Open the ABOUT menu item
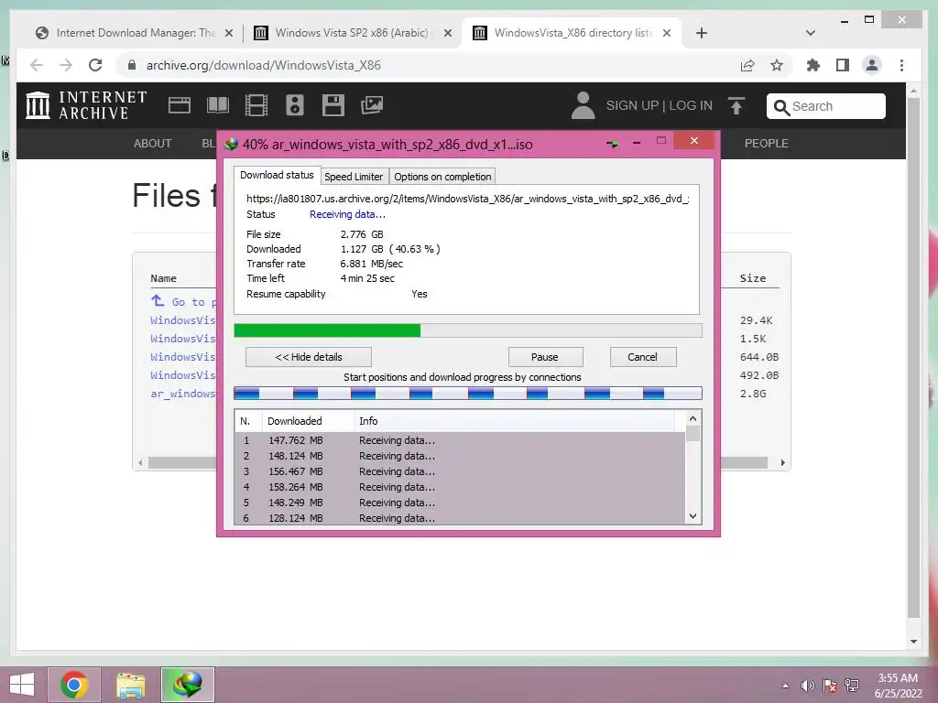938x703 pixels. [x=153, y=144]
